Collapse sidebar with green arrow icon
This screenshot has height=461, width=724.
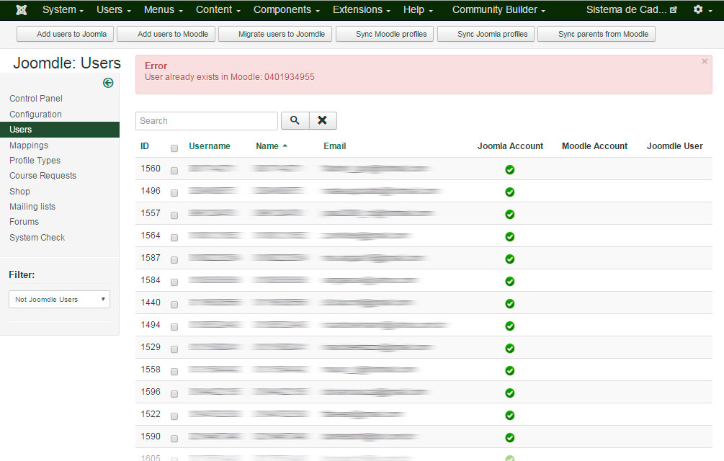[x=108, y=83]
